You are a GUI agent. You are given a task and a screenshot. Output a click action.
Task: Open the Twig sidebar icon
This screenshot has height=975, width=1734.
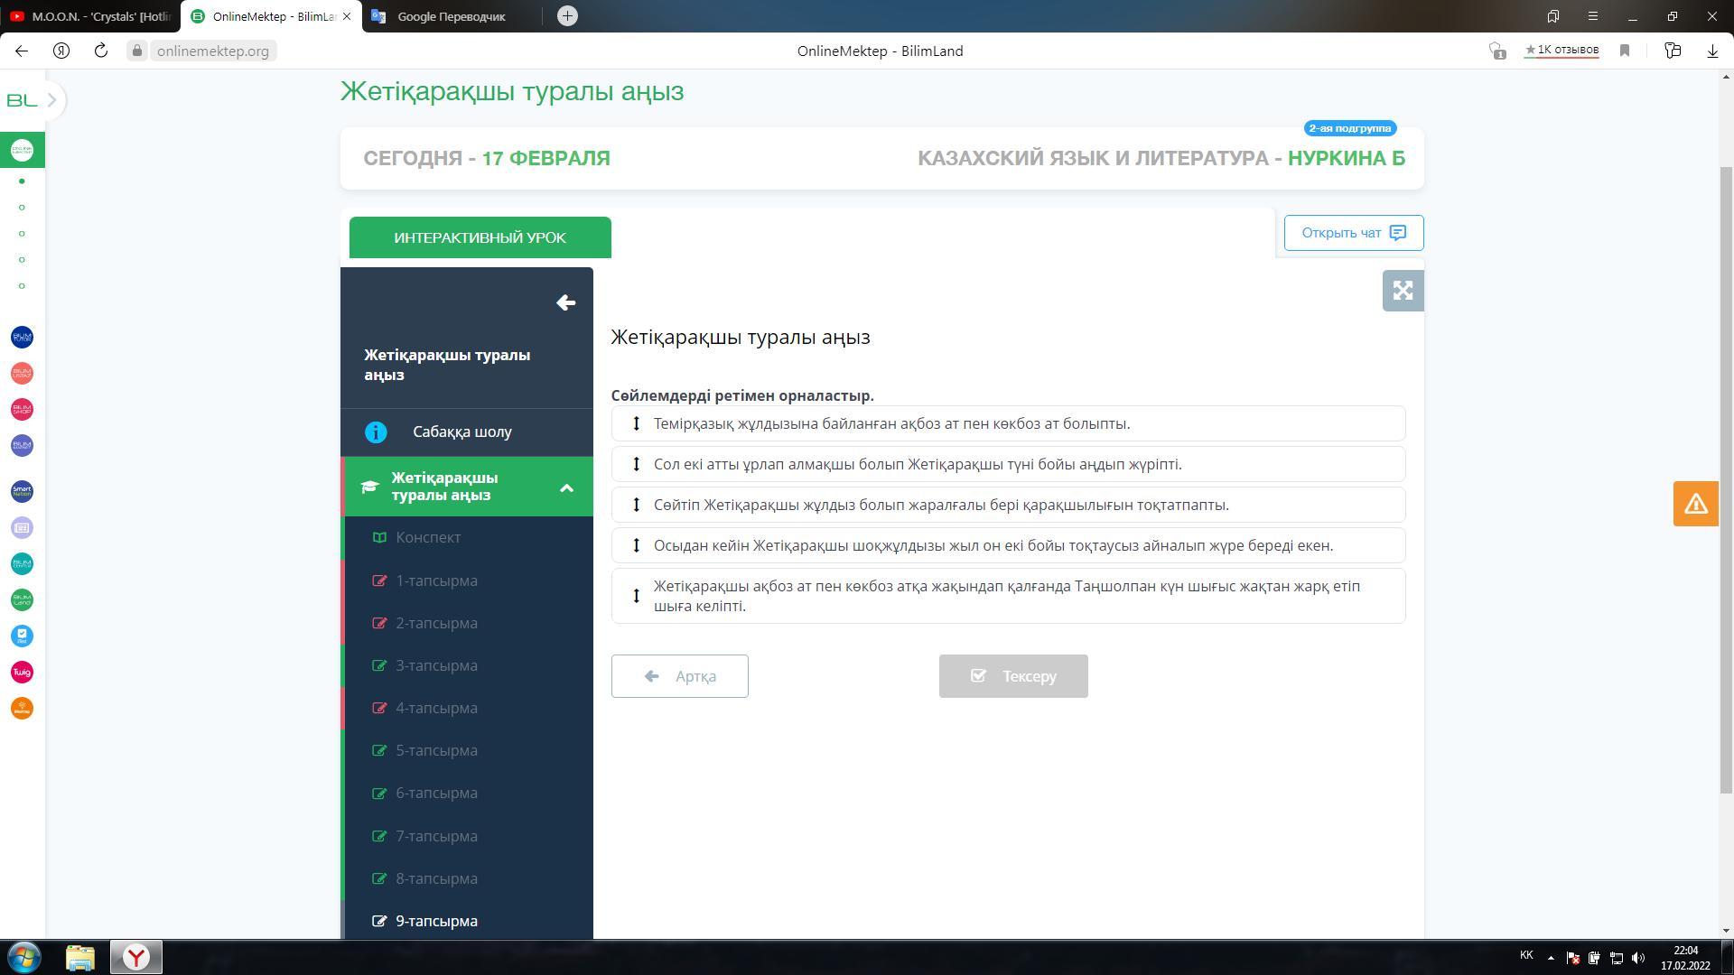22,673
